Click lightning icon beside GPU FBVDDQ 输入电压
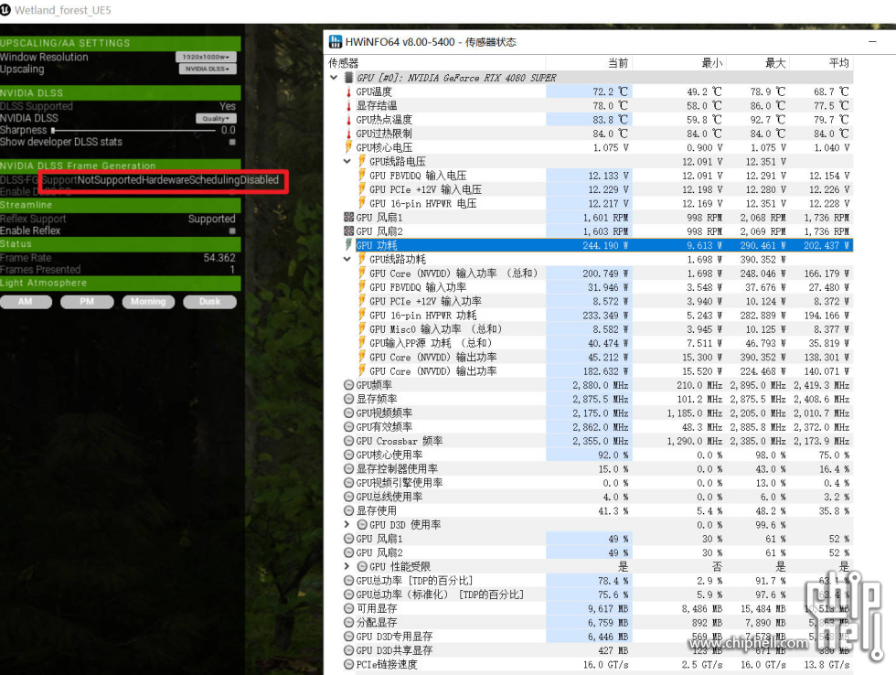The image size is (896, 675). (x=362, y=176)
